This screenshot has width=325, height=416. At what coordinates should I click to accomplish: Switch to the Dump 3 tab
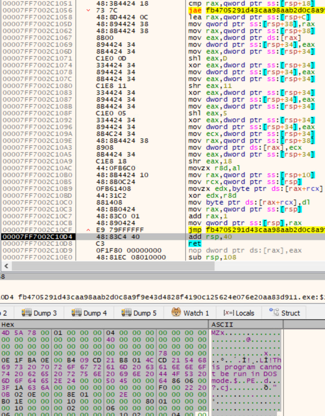pyautogui.click(x=39, y=313)
